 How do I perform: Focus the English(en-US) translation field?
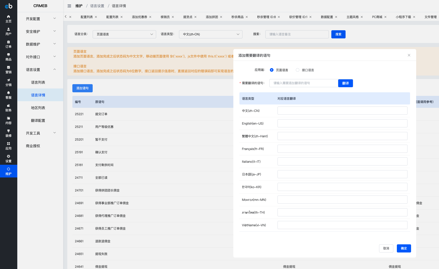(x=343, y=123)
